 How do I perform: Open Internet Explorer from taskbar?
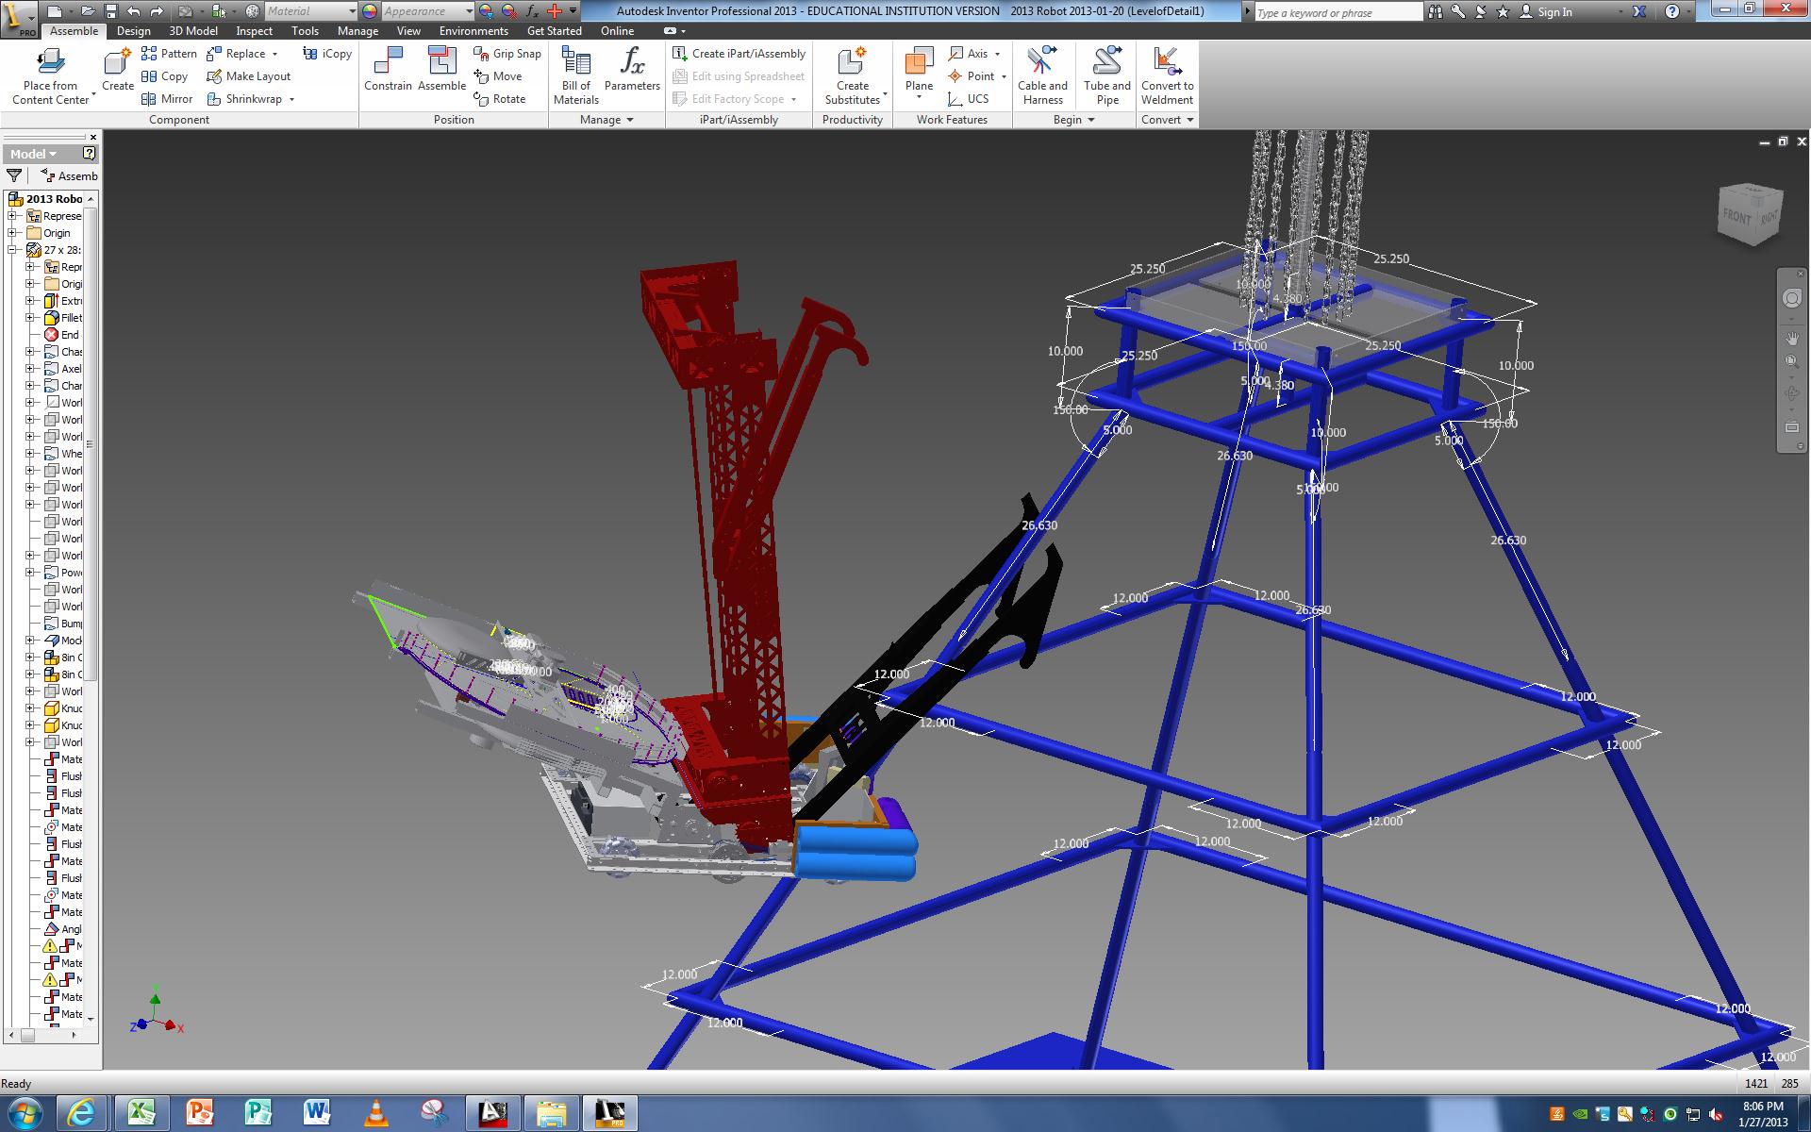[80, 1113]
